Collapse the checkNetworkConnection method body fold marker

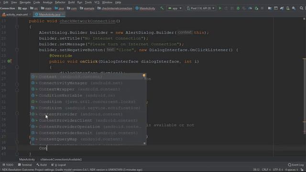tap(17, 27)
